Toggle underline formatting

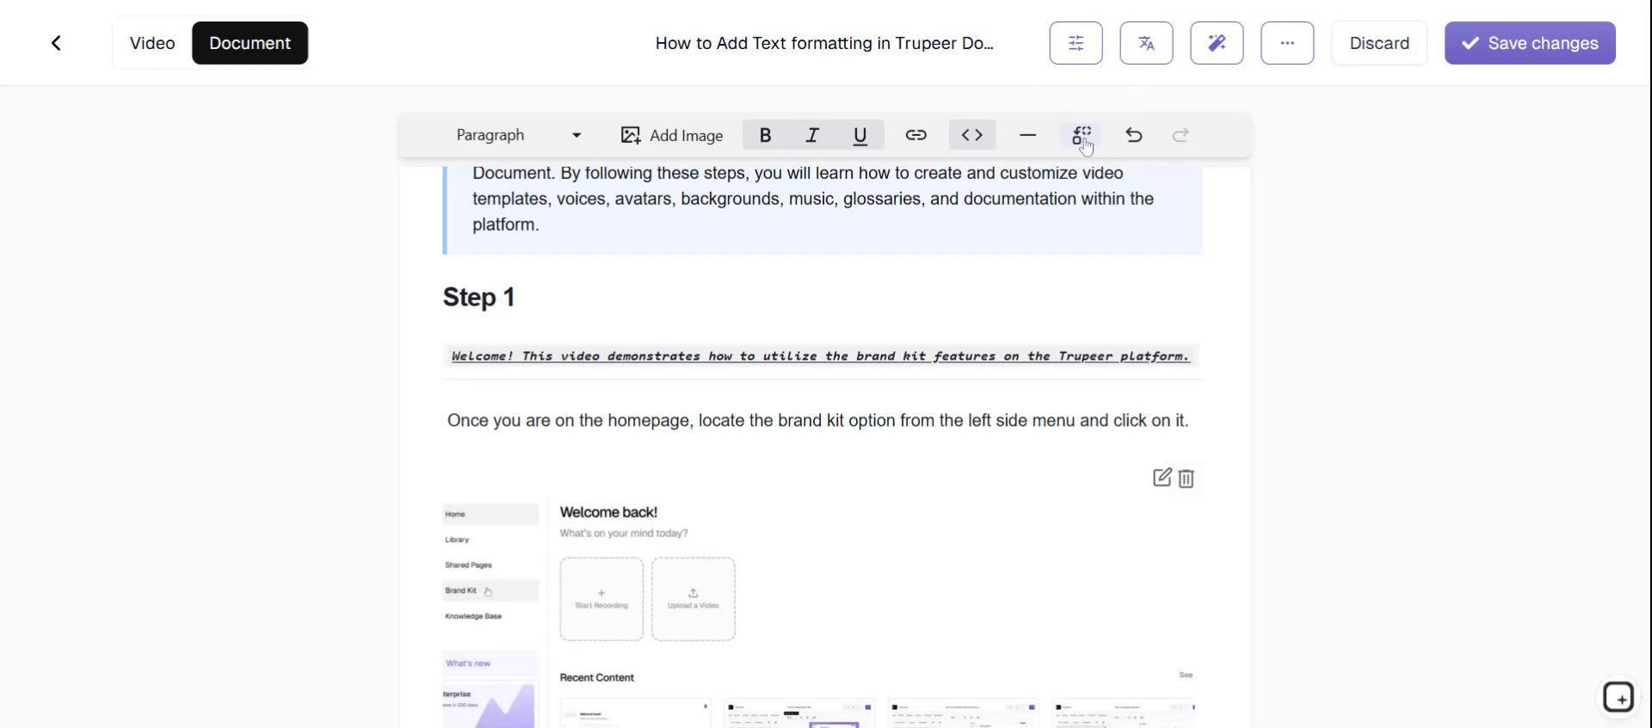pyautogui.click(x=860, y=135)
